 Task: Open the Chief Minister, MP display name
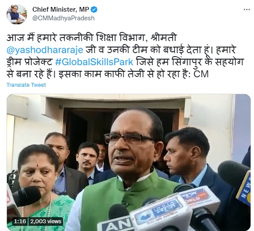[61, 9]
